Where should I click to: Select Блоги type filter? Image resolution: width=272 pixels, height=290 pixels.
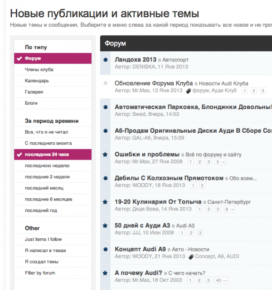pos(53,103)
